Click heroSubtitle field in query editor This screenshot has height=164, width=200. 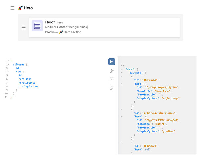(27, 83)
